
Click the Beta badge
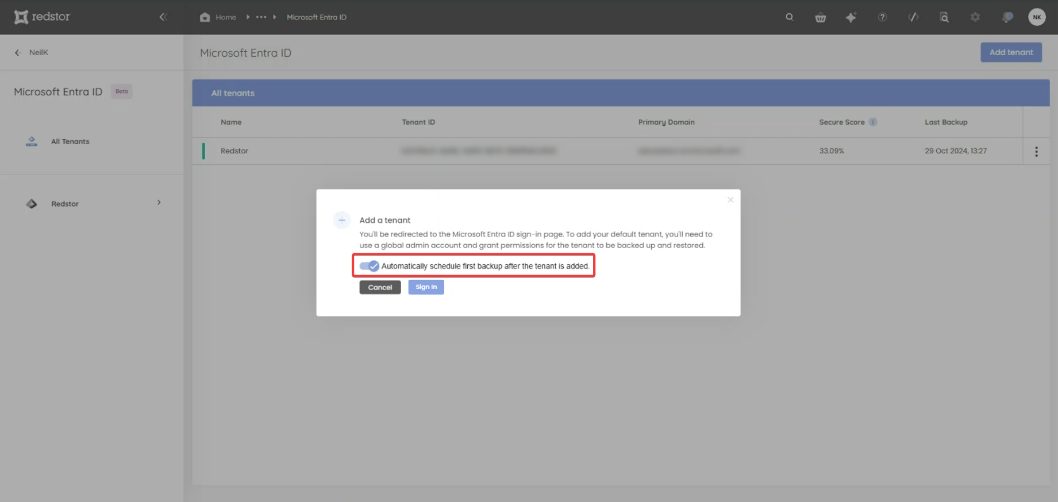122,91
